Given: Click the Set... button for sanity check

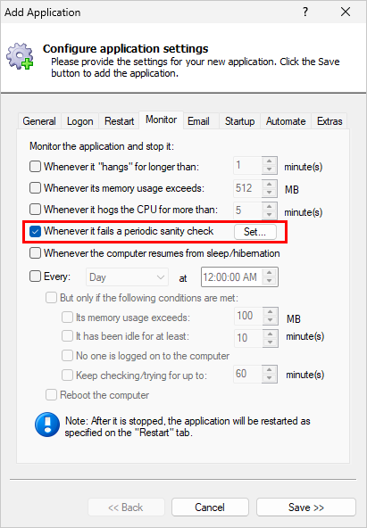Looking at the screenshot, I should [x=255, y=232].
